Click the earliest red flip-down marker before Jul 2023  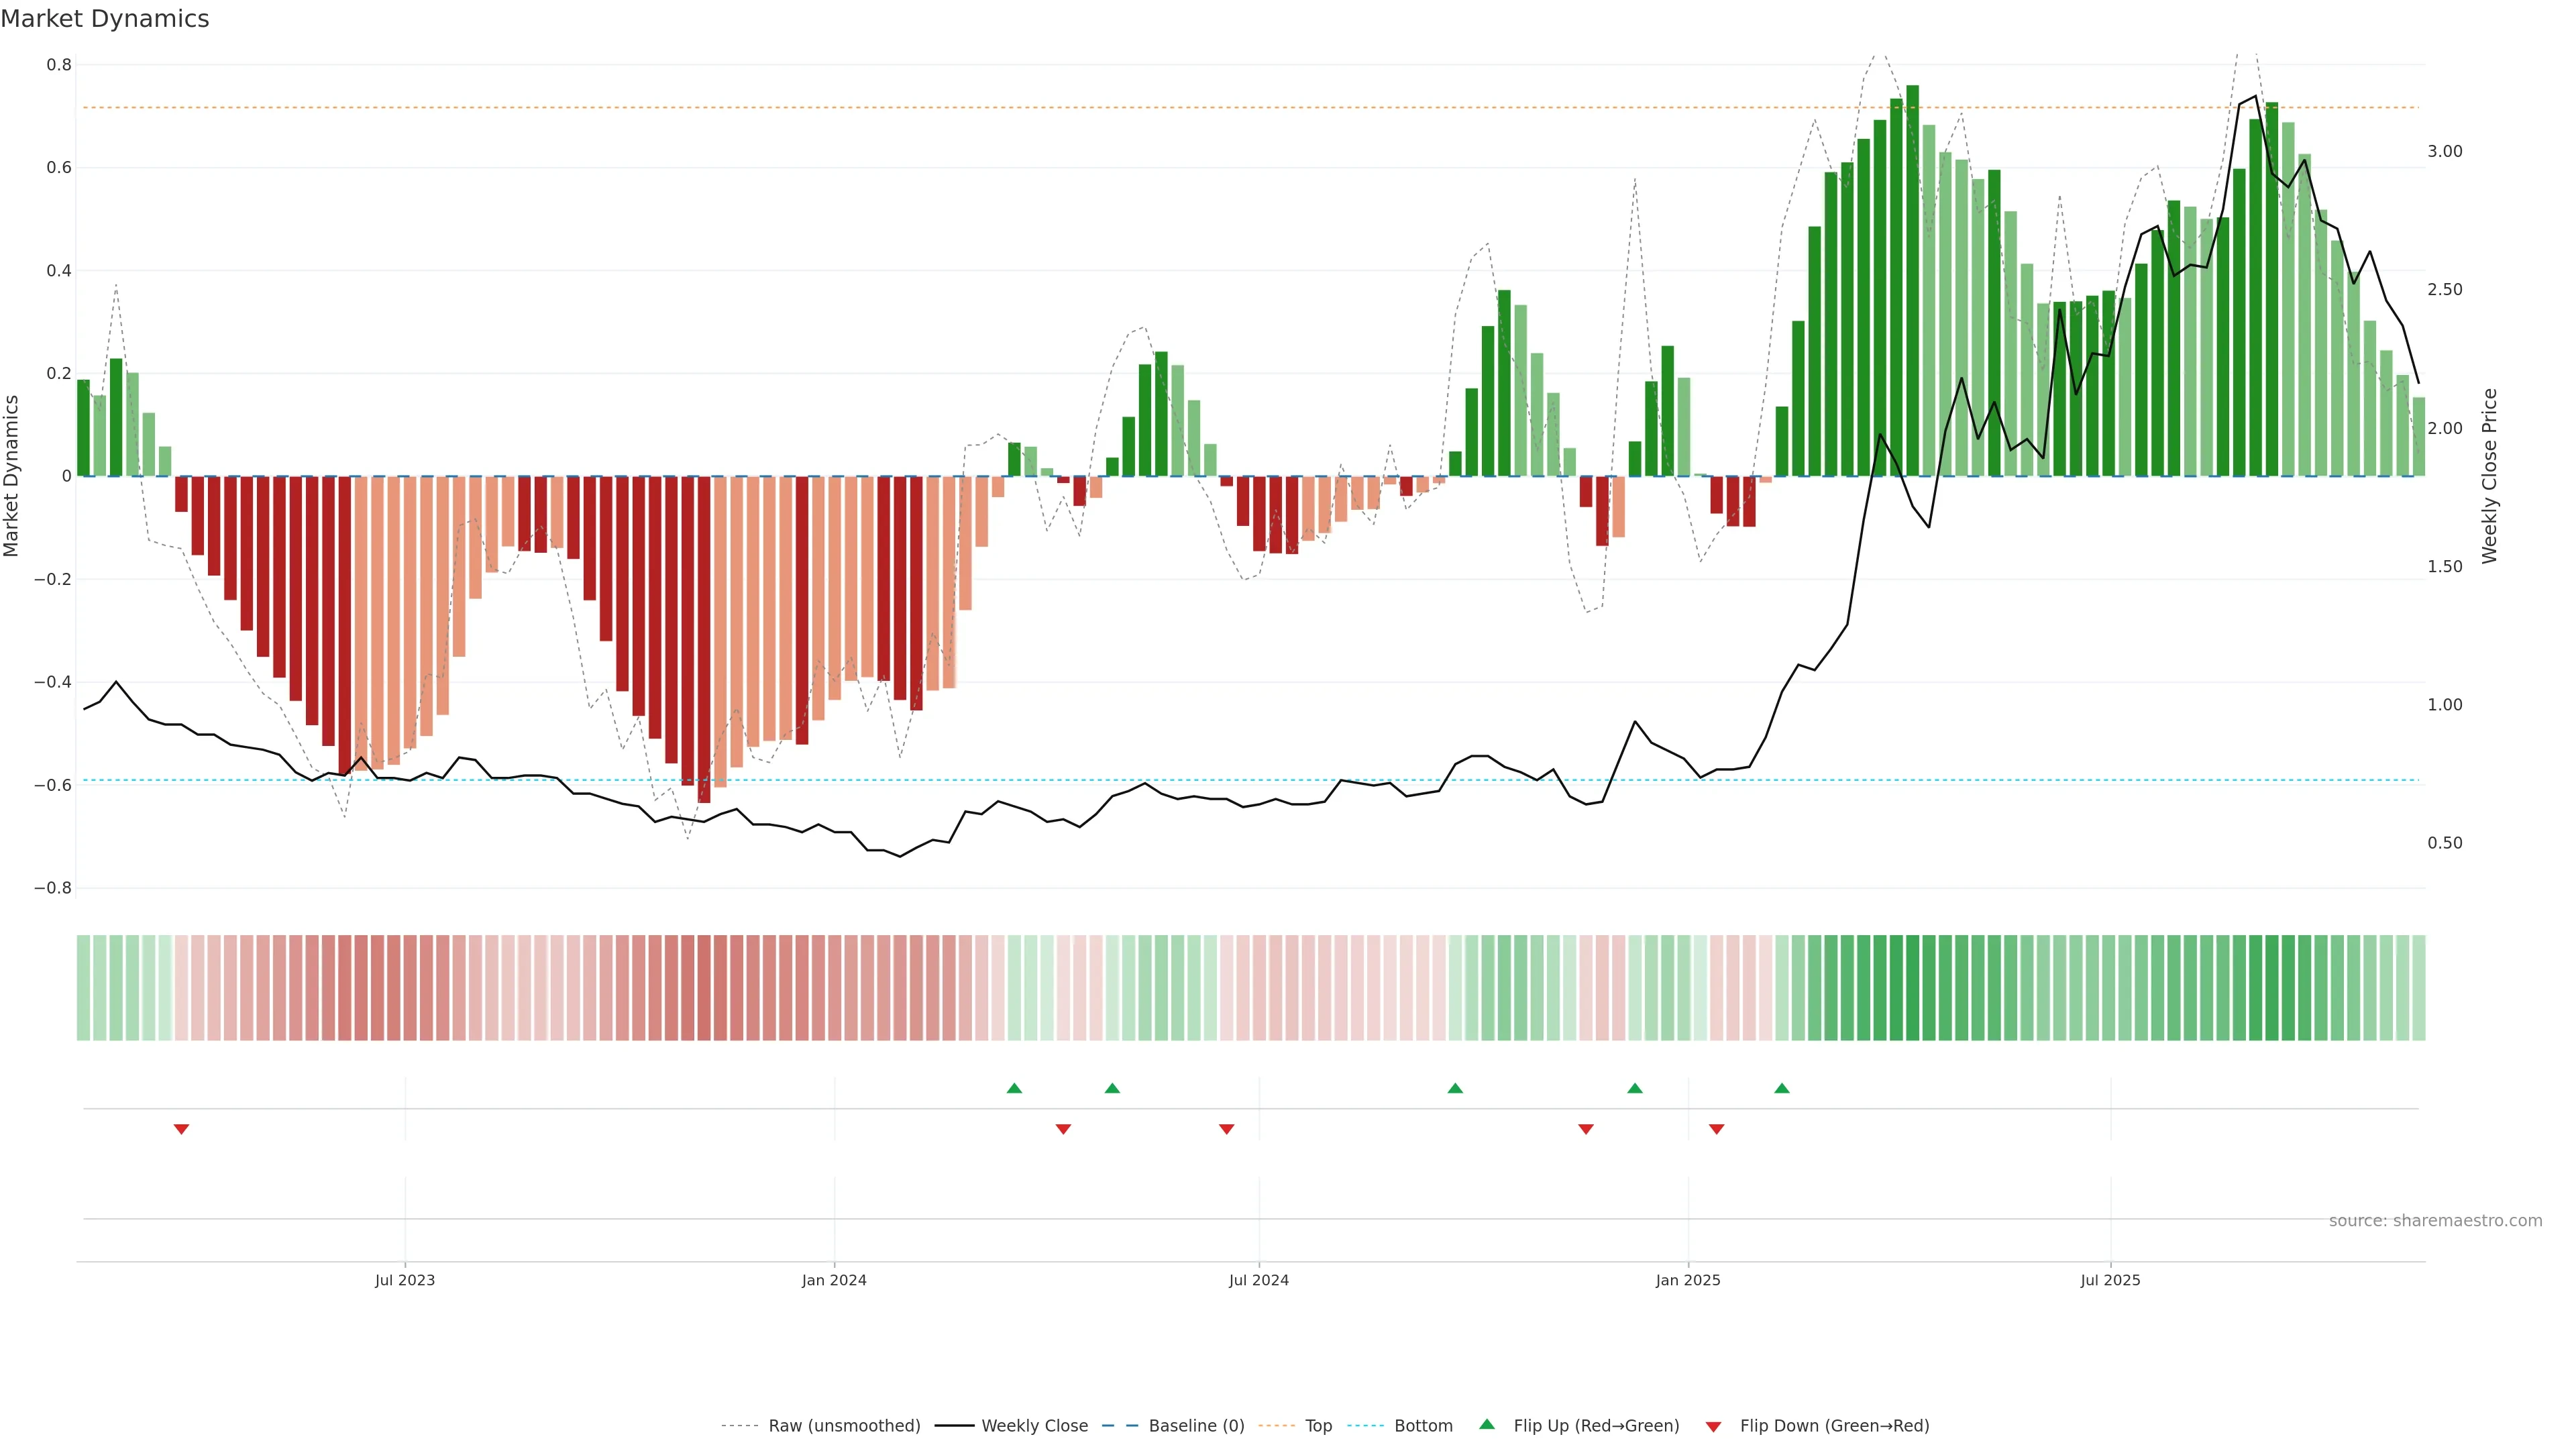tap(181, 1129)
